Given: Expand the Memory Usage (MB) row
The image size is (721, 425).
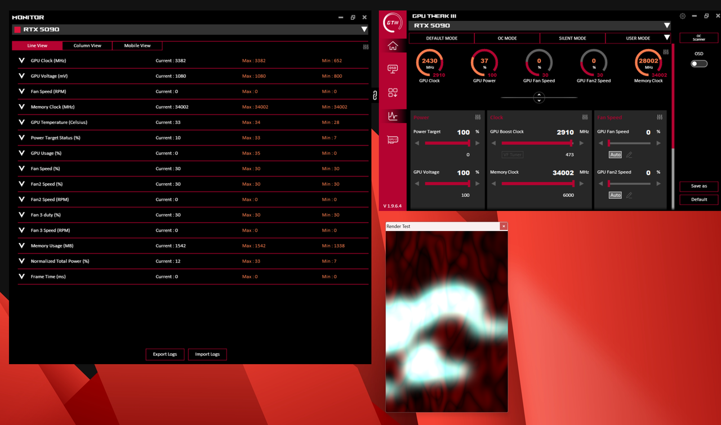Looking at the screenshot, I should (x=22, y=246).
